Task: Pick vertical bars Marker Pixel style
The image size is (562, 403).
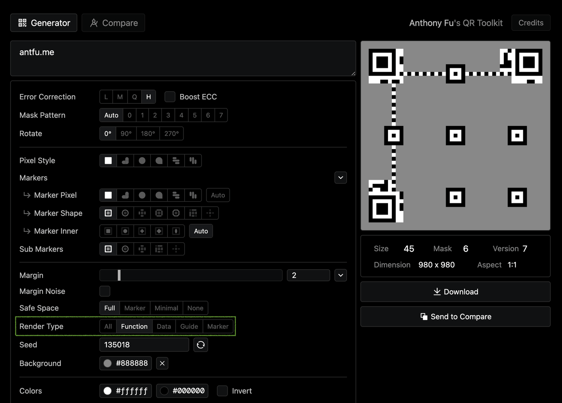Action: [x=193, y=195]
